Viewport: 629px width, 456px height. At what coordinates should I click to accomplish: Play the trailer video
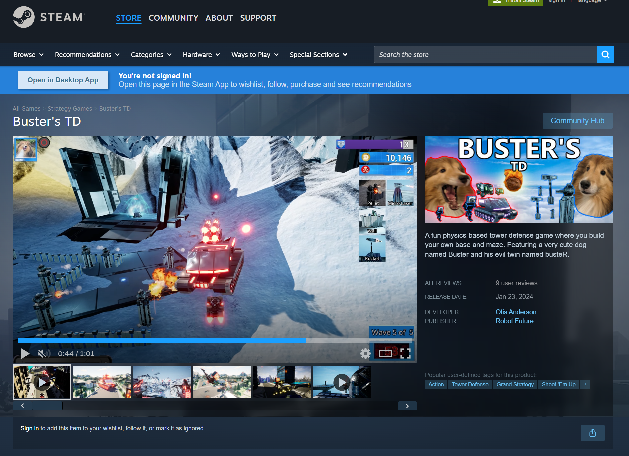click(25, 353)
